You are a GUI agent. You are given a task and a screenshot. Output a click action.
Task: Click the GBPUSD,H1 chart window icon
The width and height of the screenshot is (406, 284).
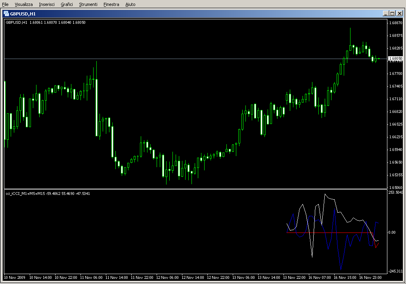click(6, 13)
